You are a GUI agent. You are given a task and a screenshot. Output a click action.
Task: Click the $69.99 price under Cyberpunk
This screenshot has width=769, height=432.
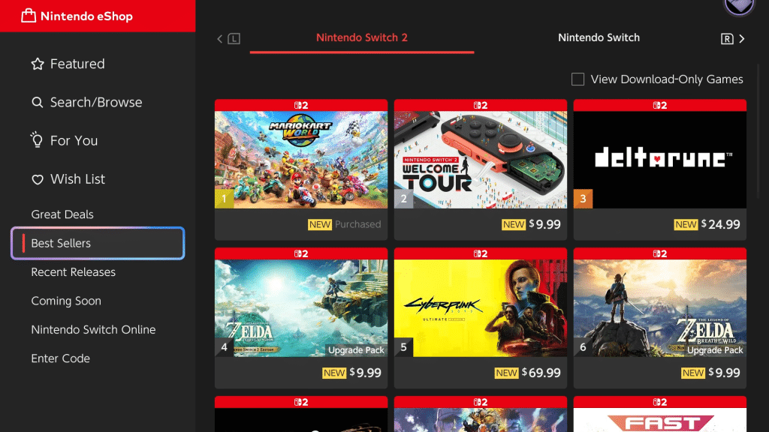point(541,373)
